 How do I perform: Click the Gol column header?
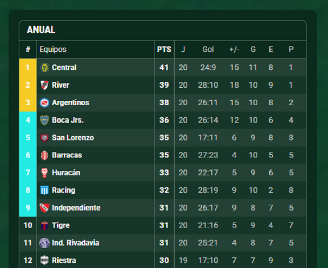tap(208, 49)
